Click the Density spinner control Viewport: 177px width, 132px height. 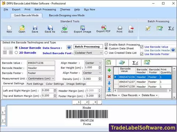point(100,79)
